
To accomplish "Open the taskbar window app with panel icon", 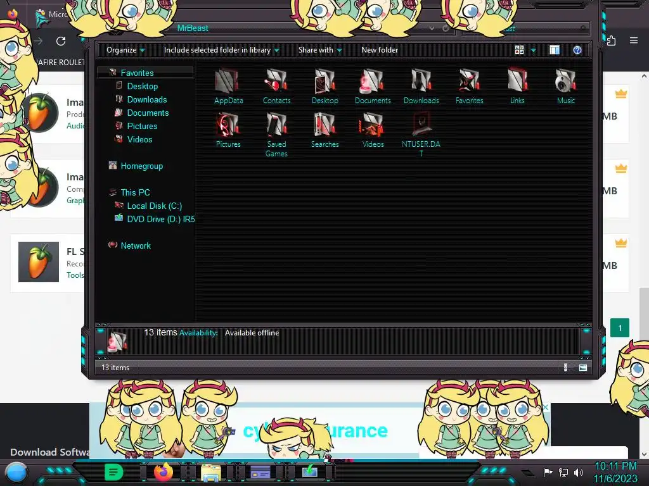I will [260, 471].
